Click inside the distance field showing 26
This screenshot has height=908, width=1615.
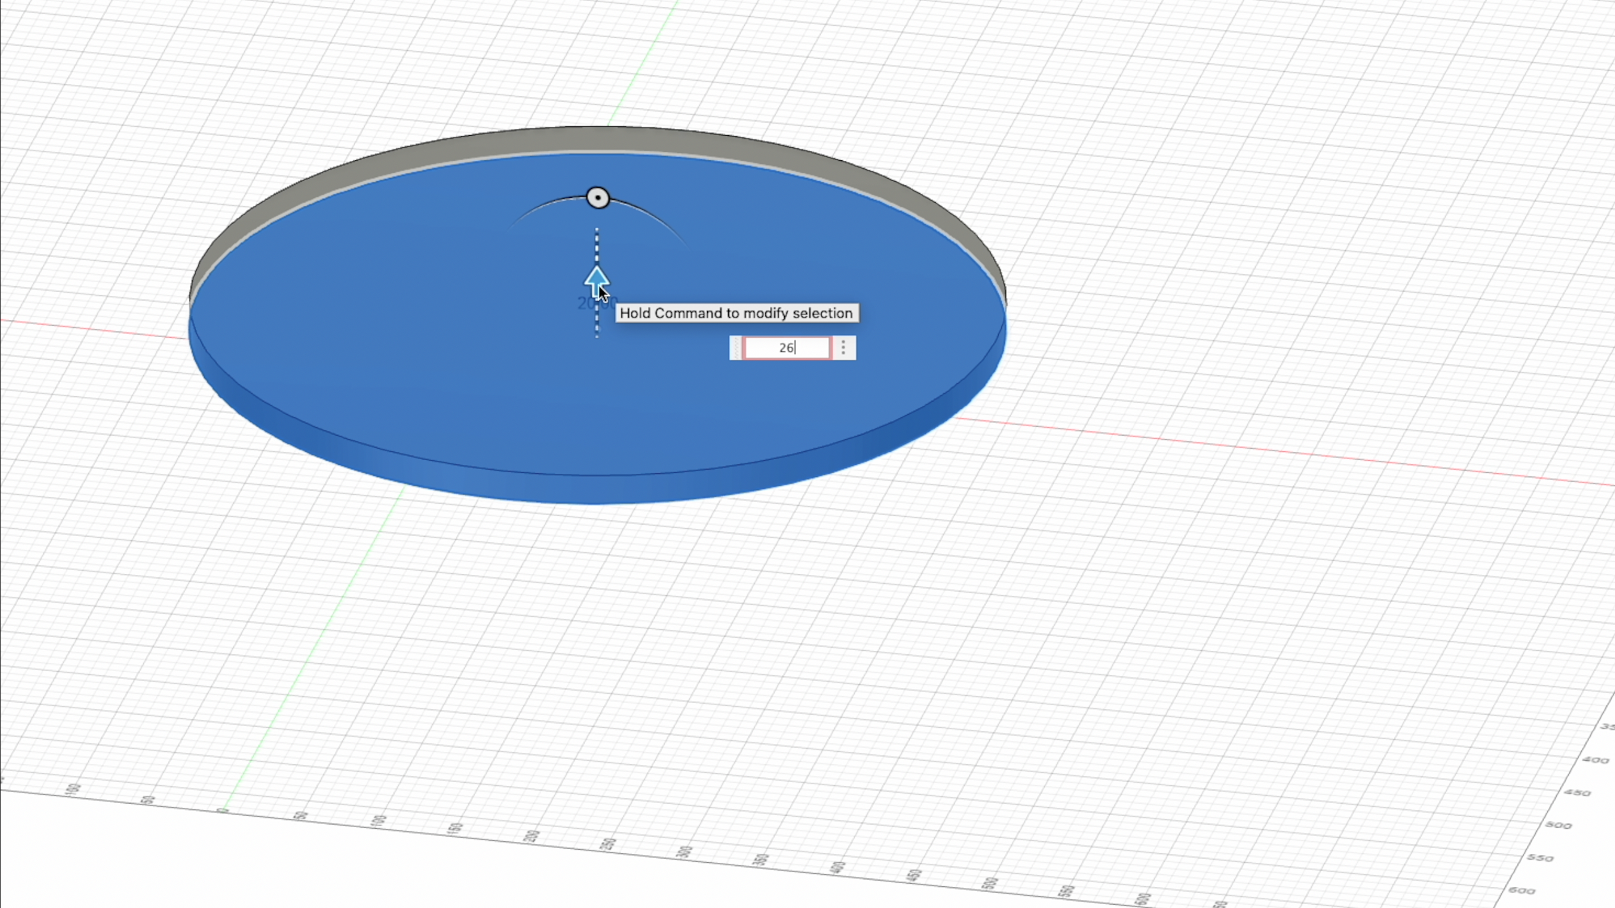[x=786, y=347]
